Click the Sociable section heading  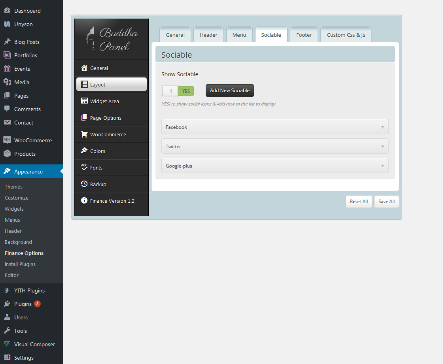point(176,55)
